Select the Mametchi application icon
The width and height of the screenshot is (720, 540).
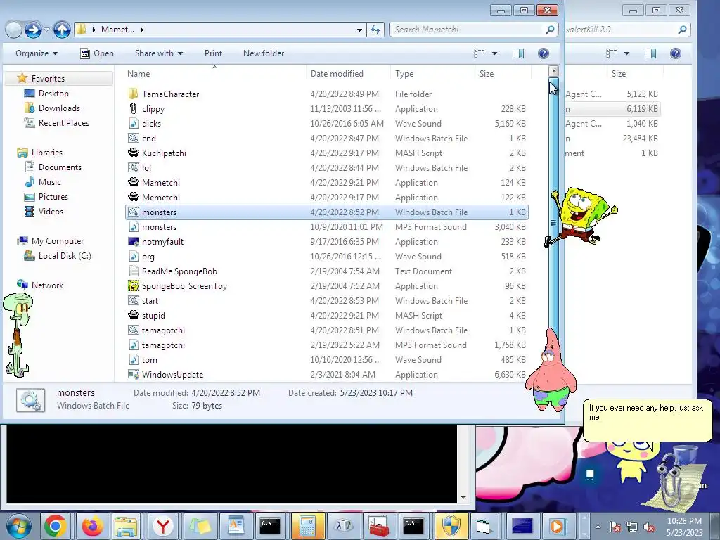(133, 182)
